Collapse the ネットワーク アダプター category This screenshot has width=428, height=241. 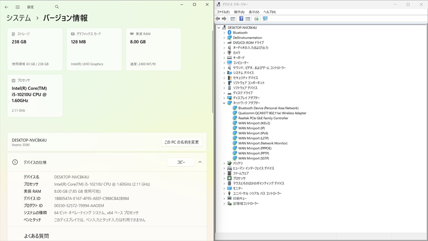(x=224, y=103)
